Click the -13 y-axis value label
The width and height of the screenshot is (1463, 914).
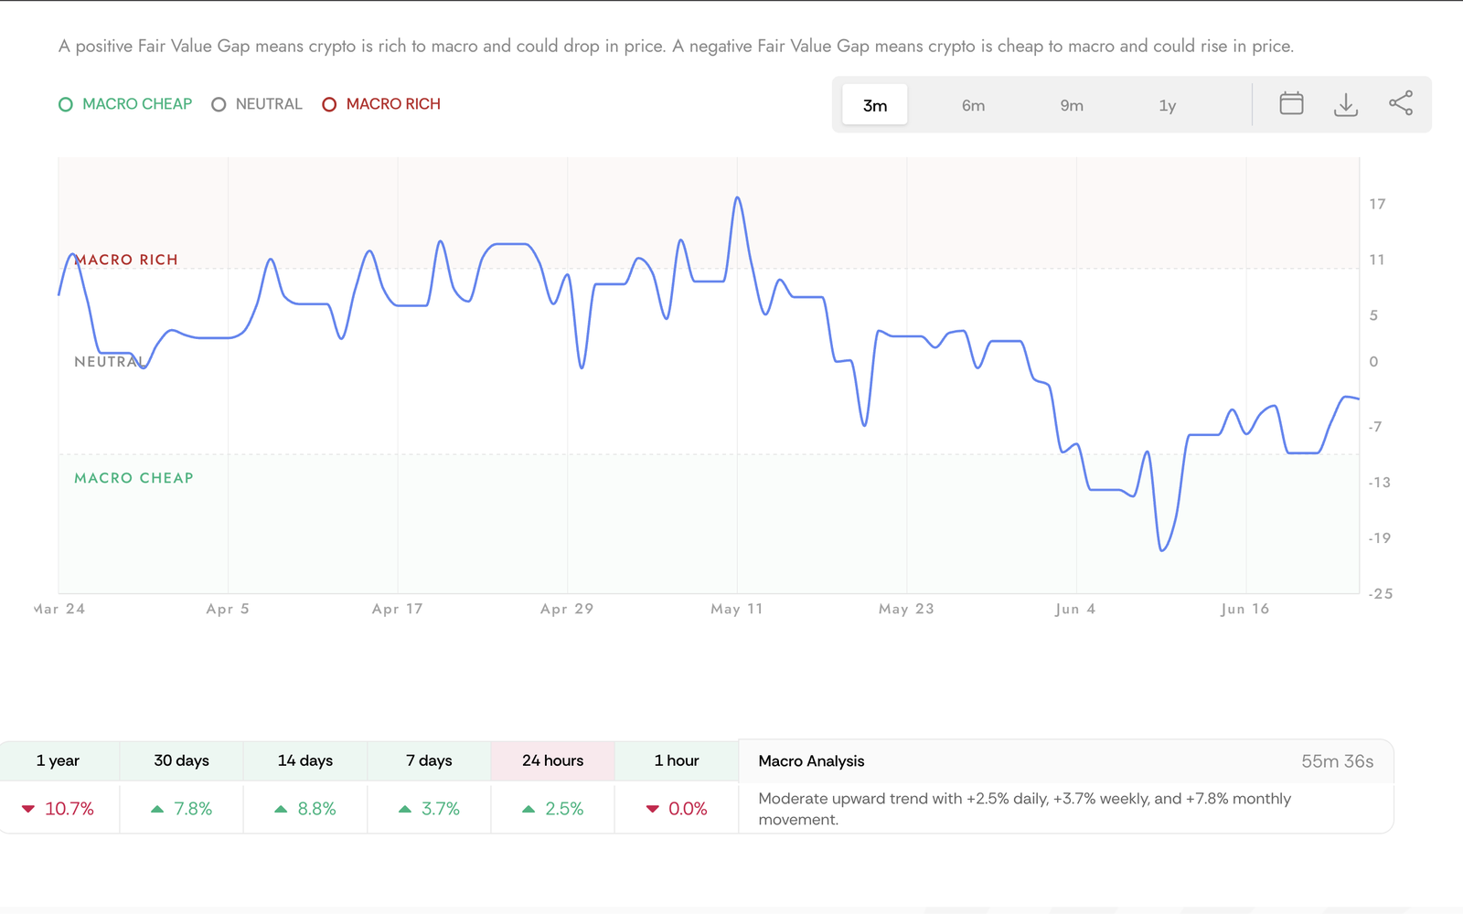(x=1379, y=483)
